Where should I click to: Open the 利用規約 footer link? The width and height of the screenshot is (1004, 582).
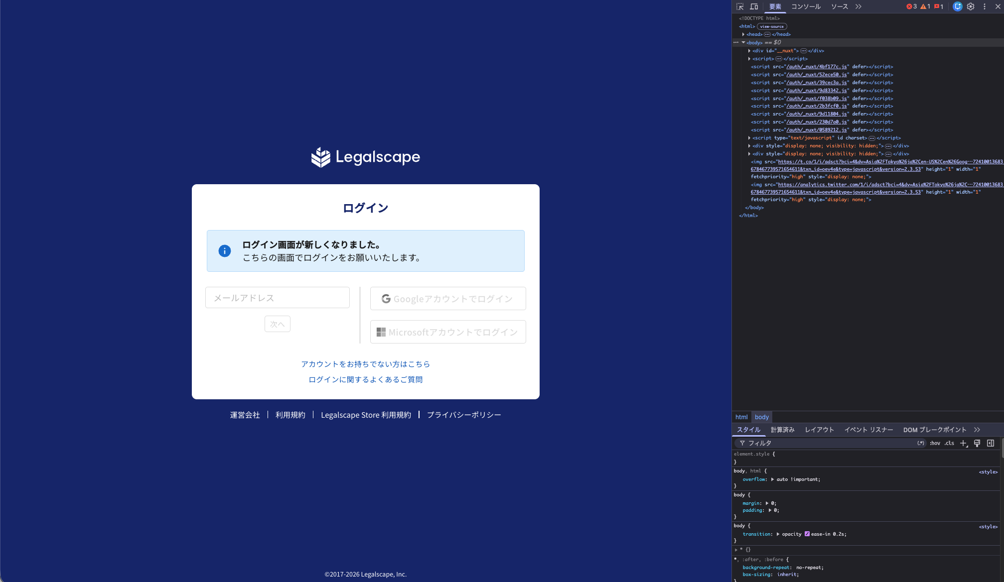pos(290,415)
